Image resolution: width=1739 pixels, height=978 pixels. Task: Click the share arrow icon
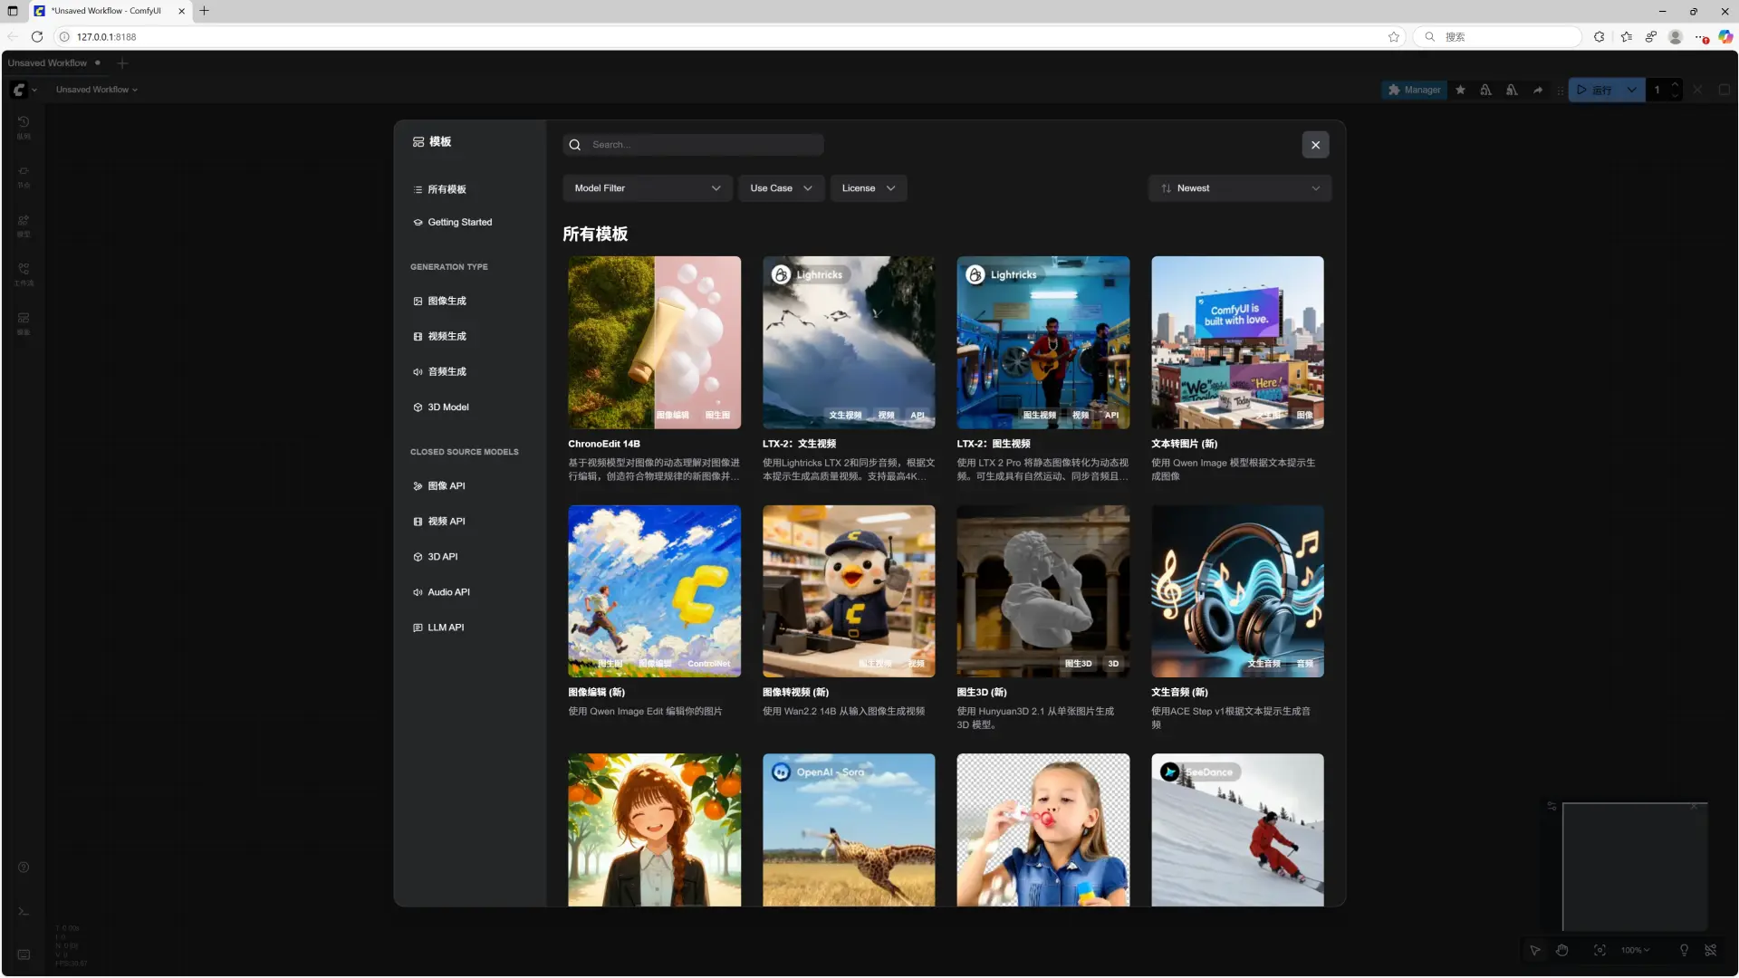pyautogui.click(x=1538, y=90)
